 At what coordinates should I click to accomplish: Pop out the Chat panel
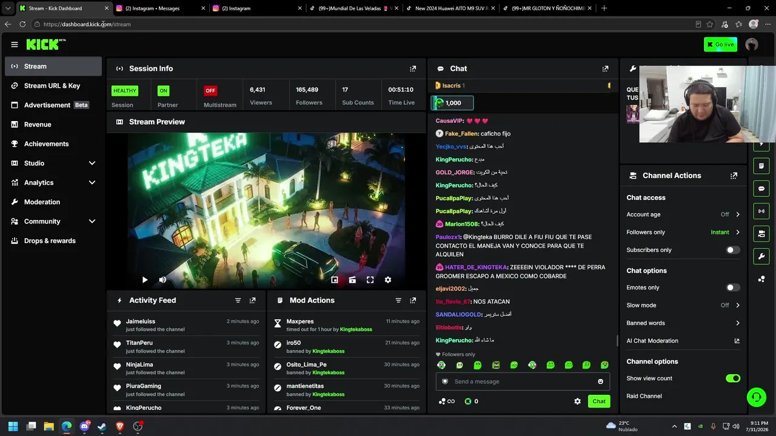[605, 68]
